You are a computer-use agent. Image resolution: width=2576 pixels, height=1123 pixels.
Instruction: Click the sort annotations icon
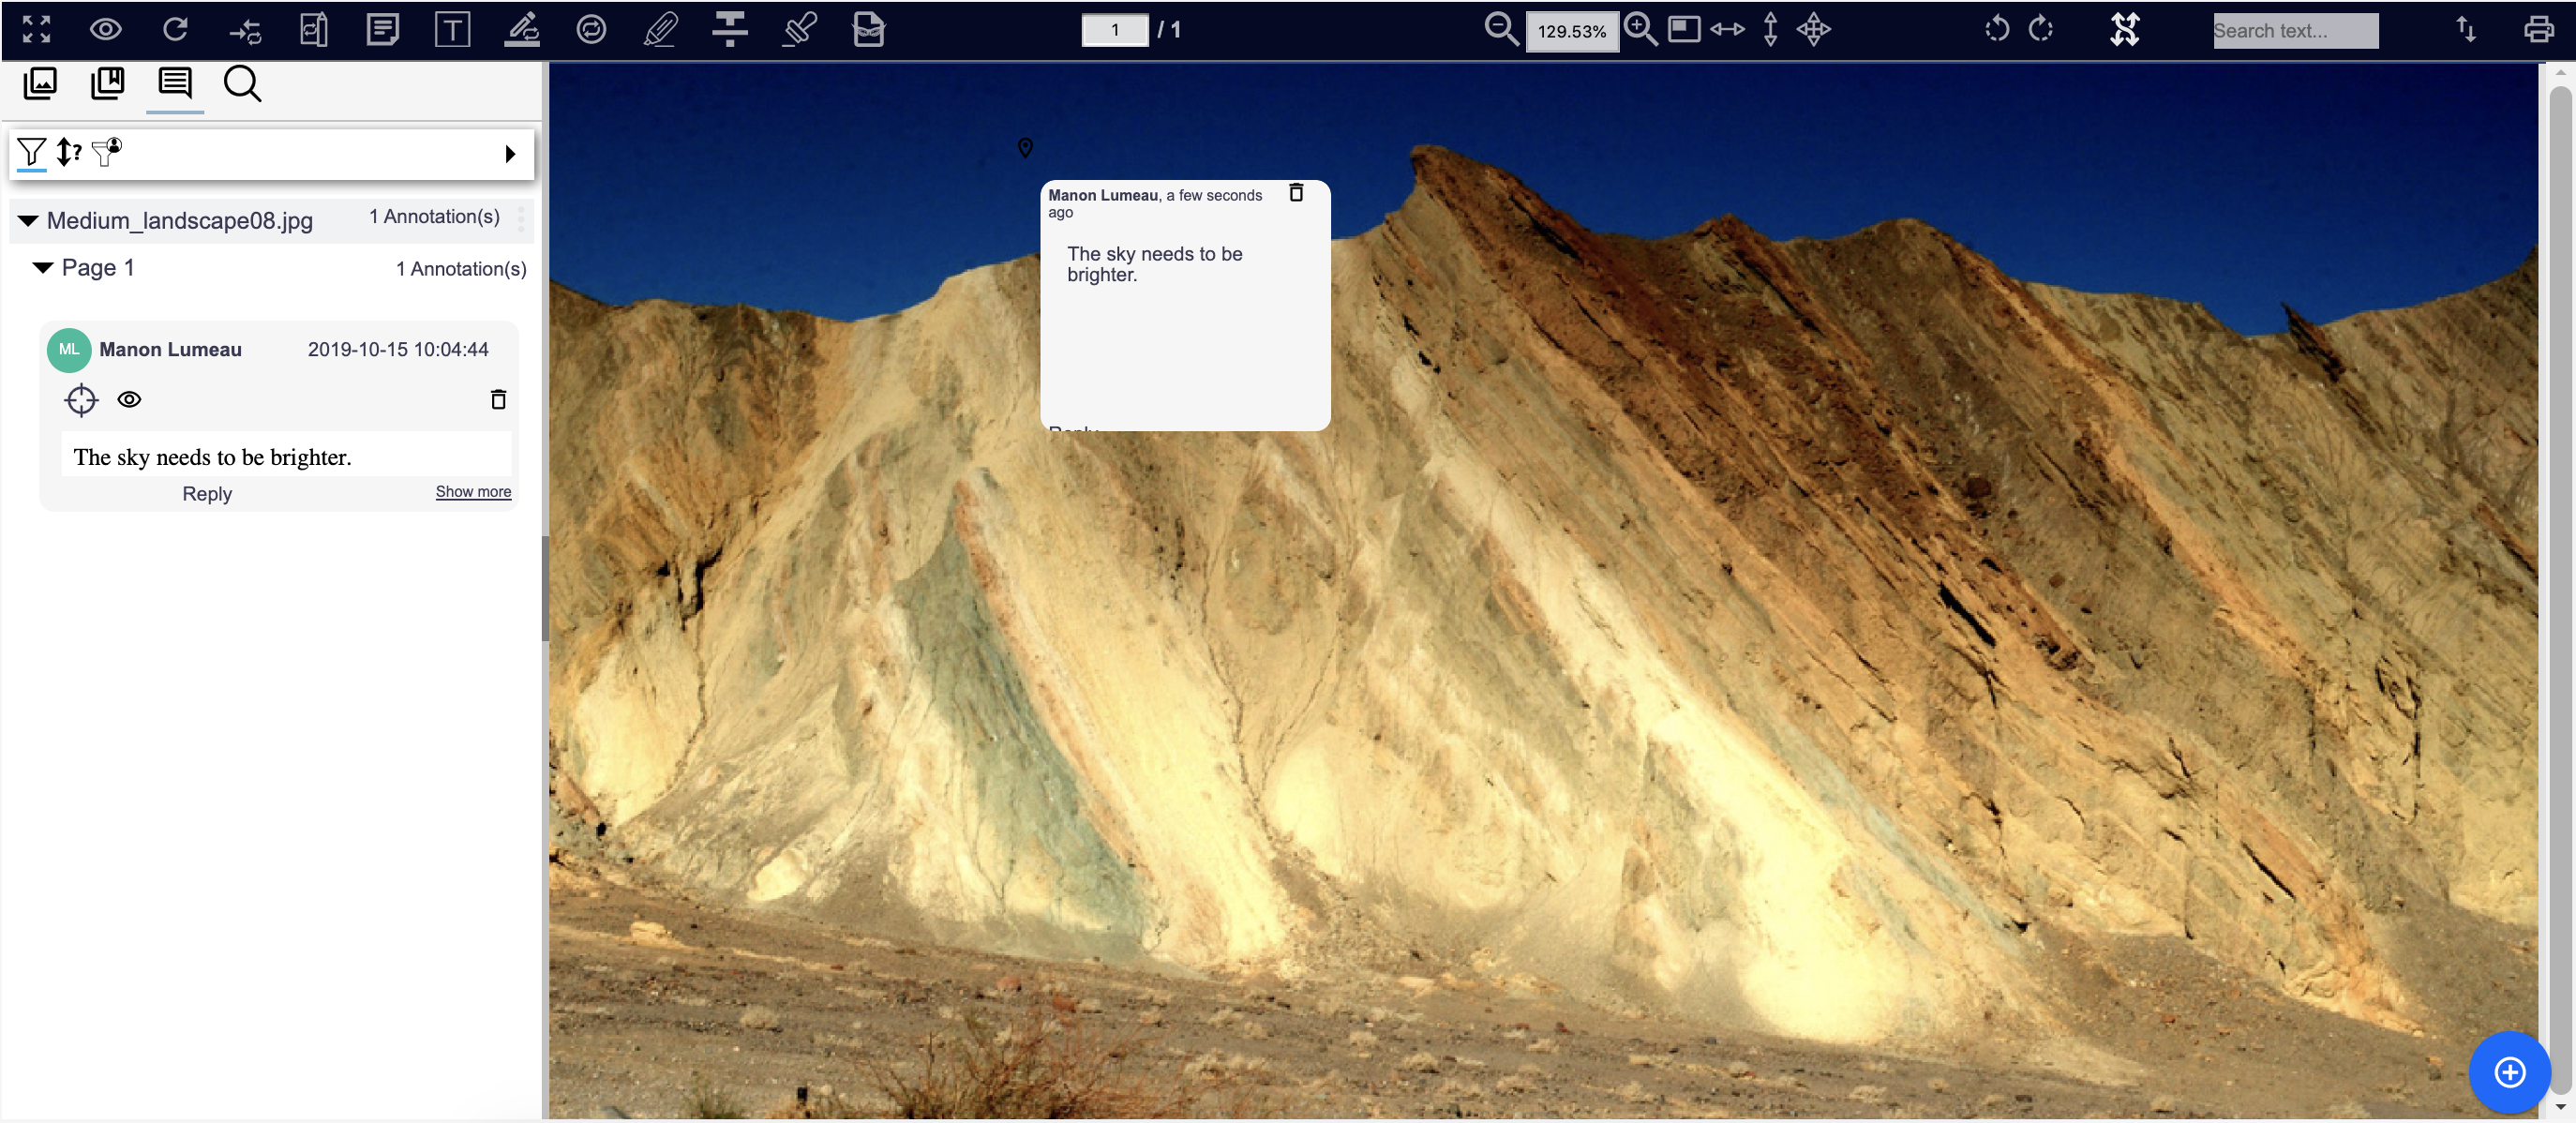click(68, 152)
